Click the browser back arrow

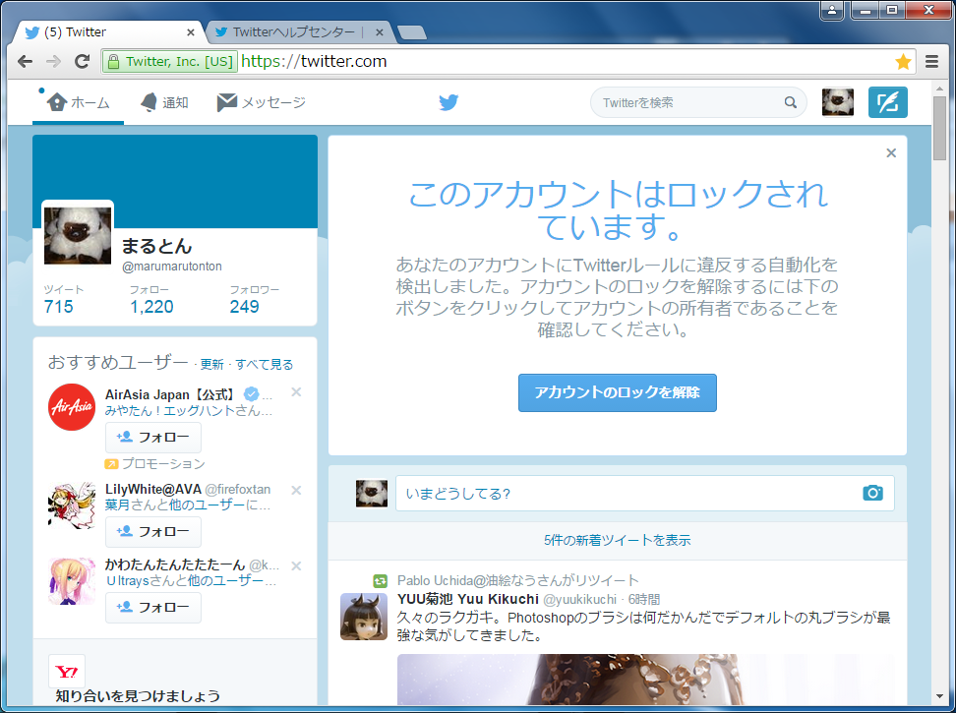click(25, 62)
